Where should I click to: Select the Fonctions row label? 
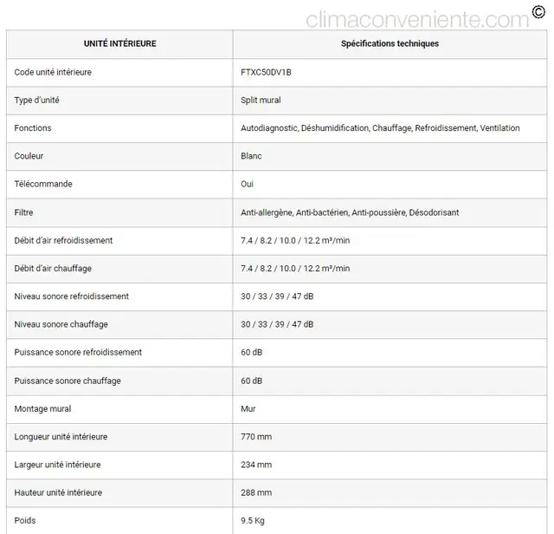pos(33,128)
